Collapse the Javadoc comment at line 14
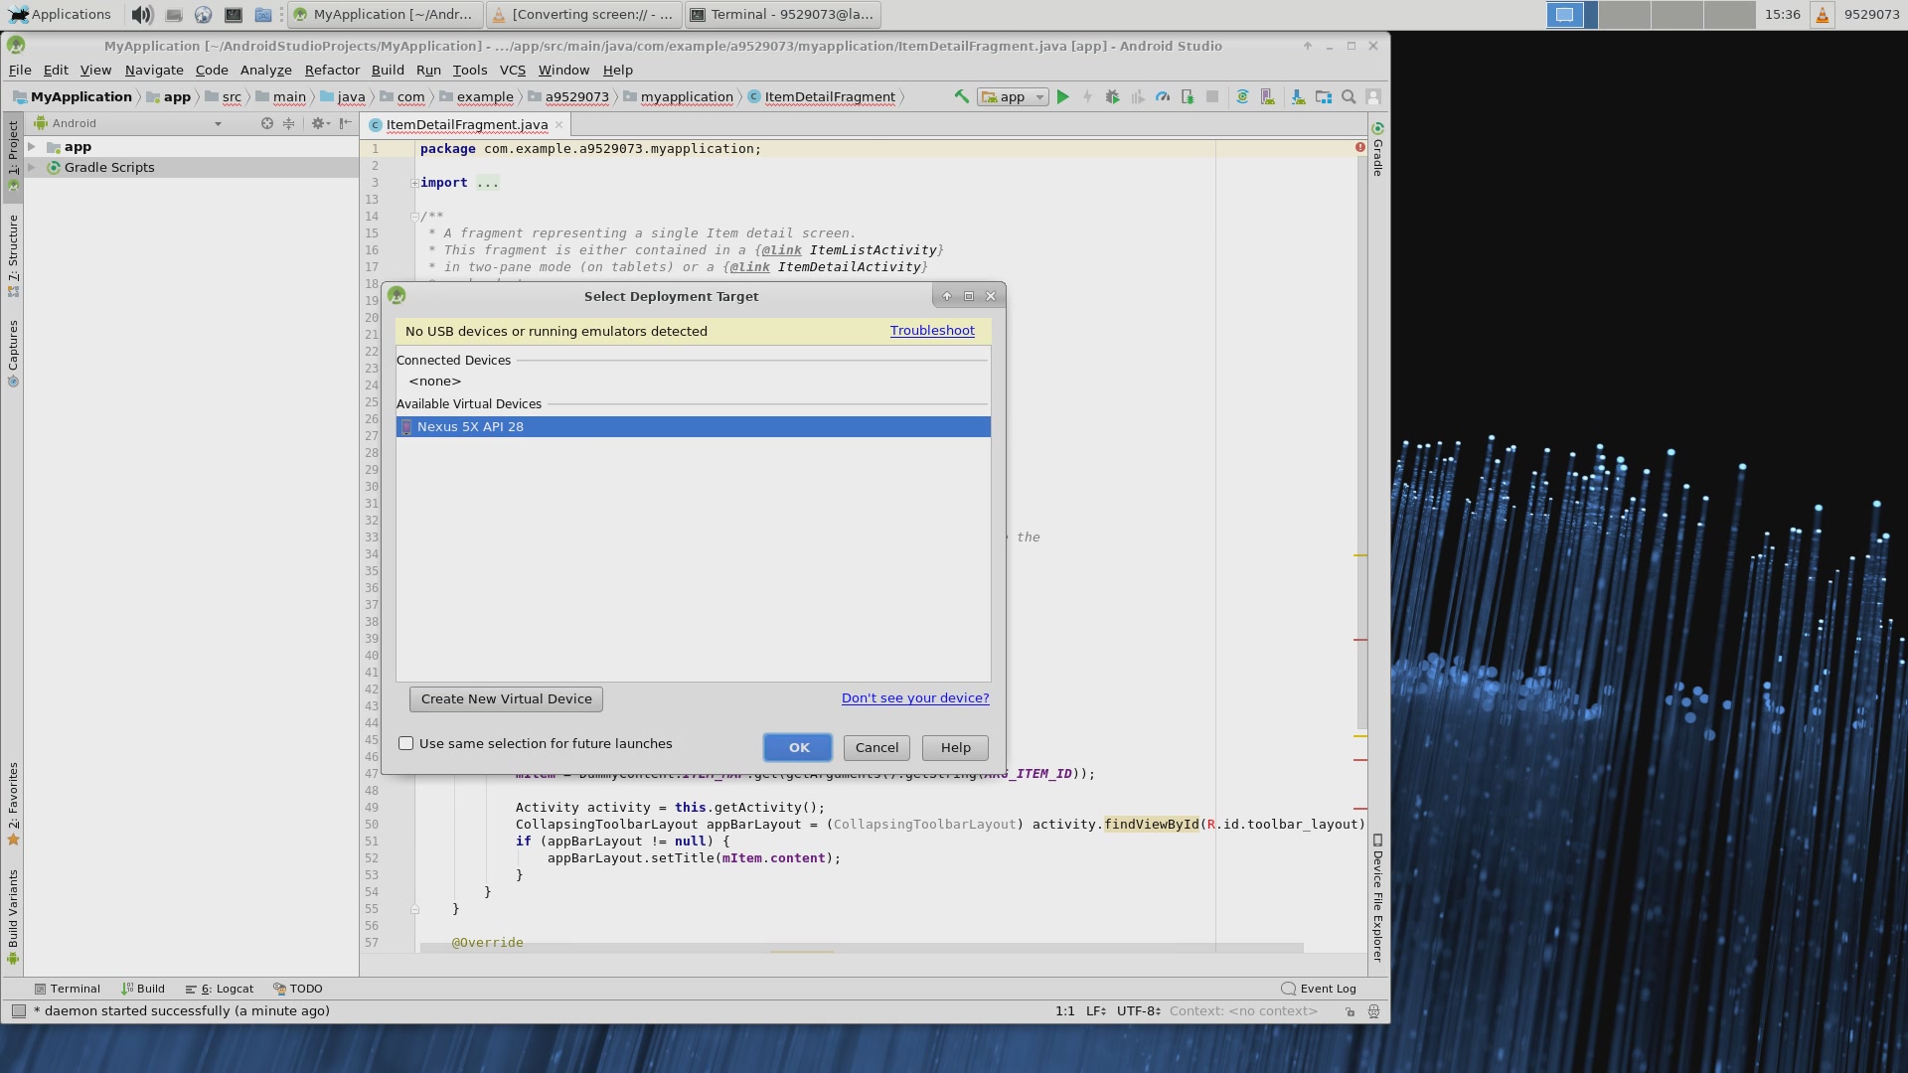Screen dimensions: 1908x1073 coord(414,217)
